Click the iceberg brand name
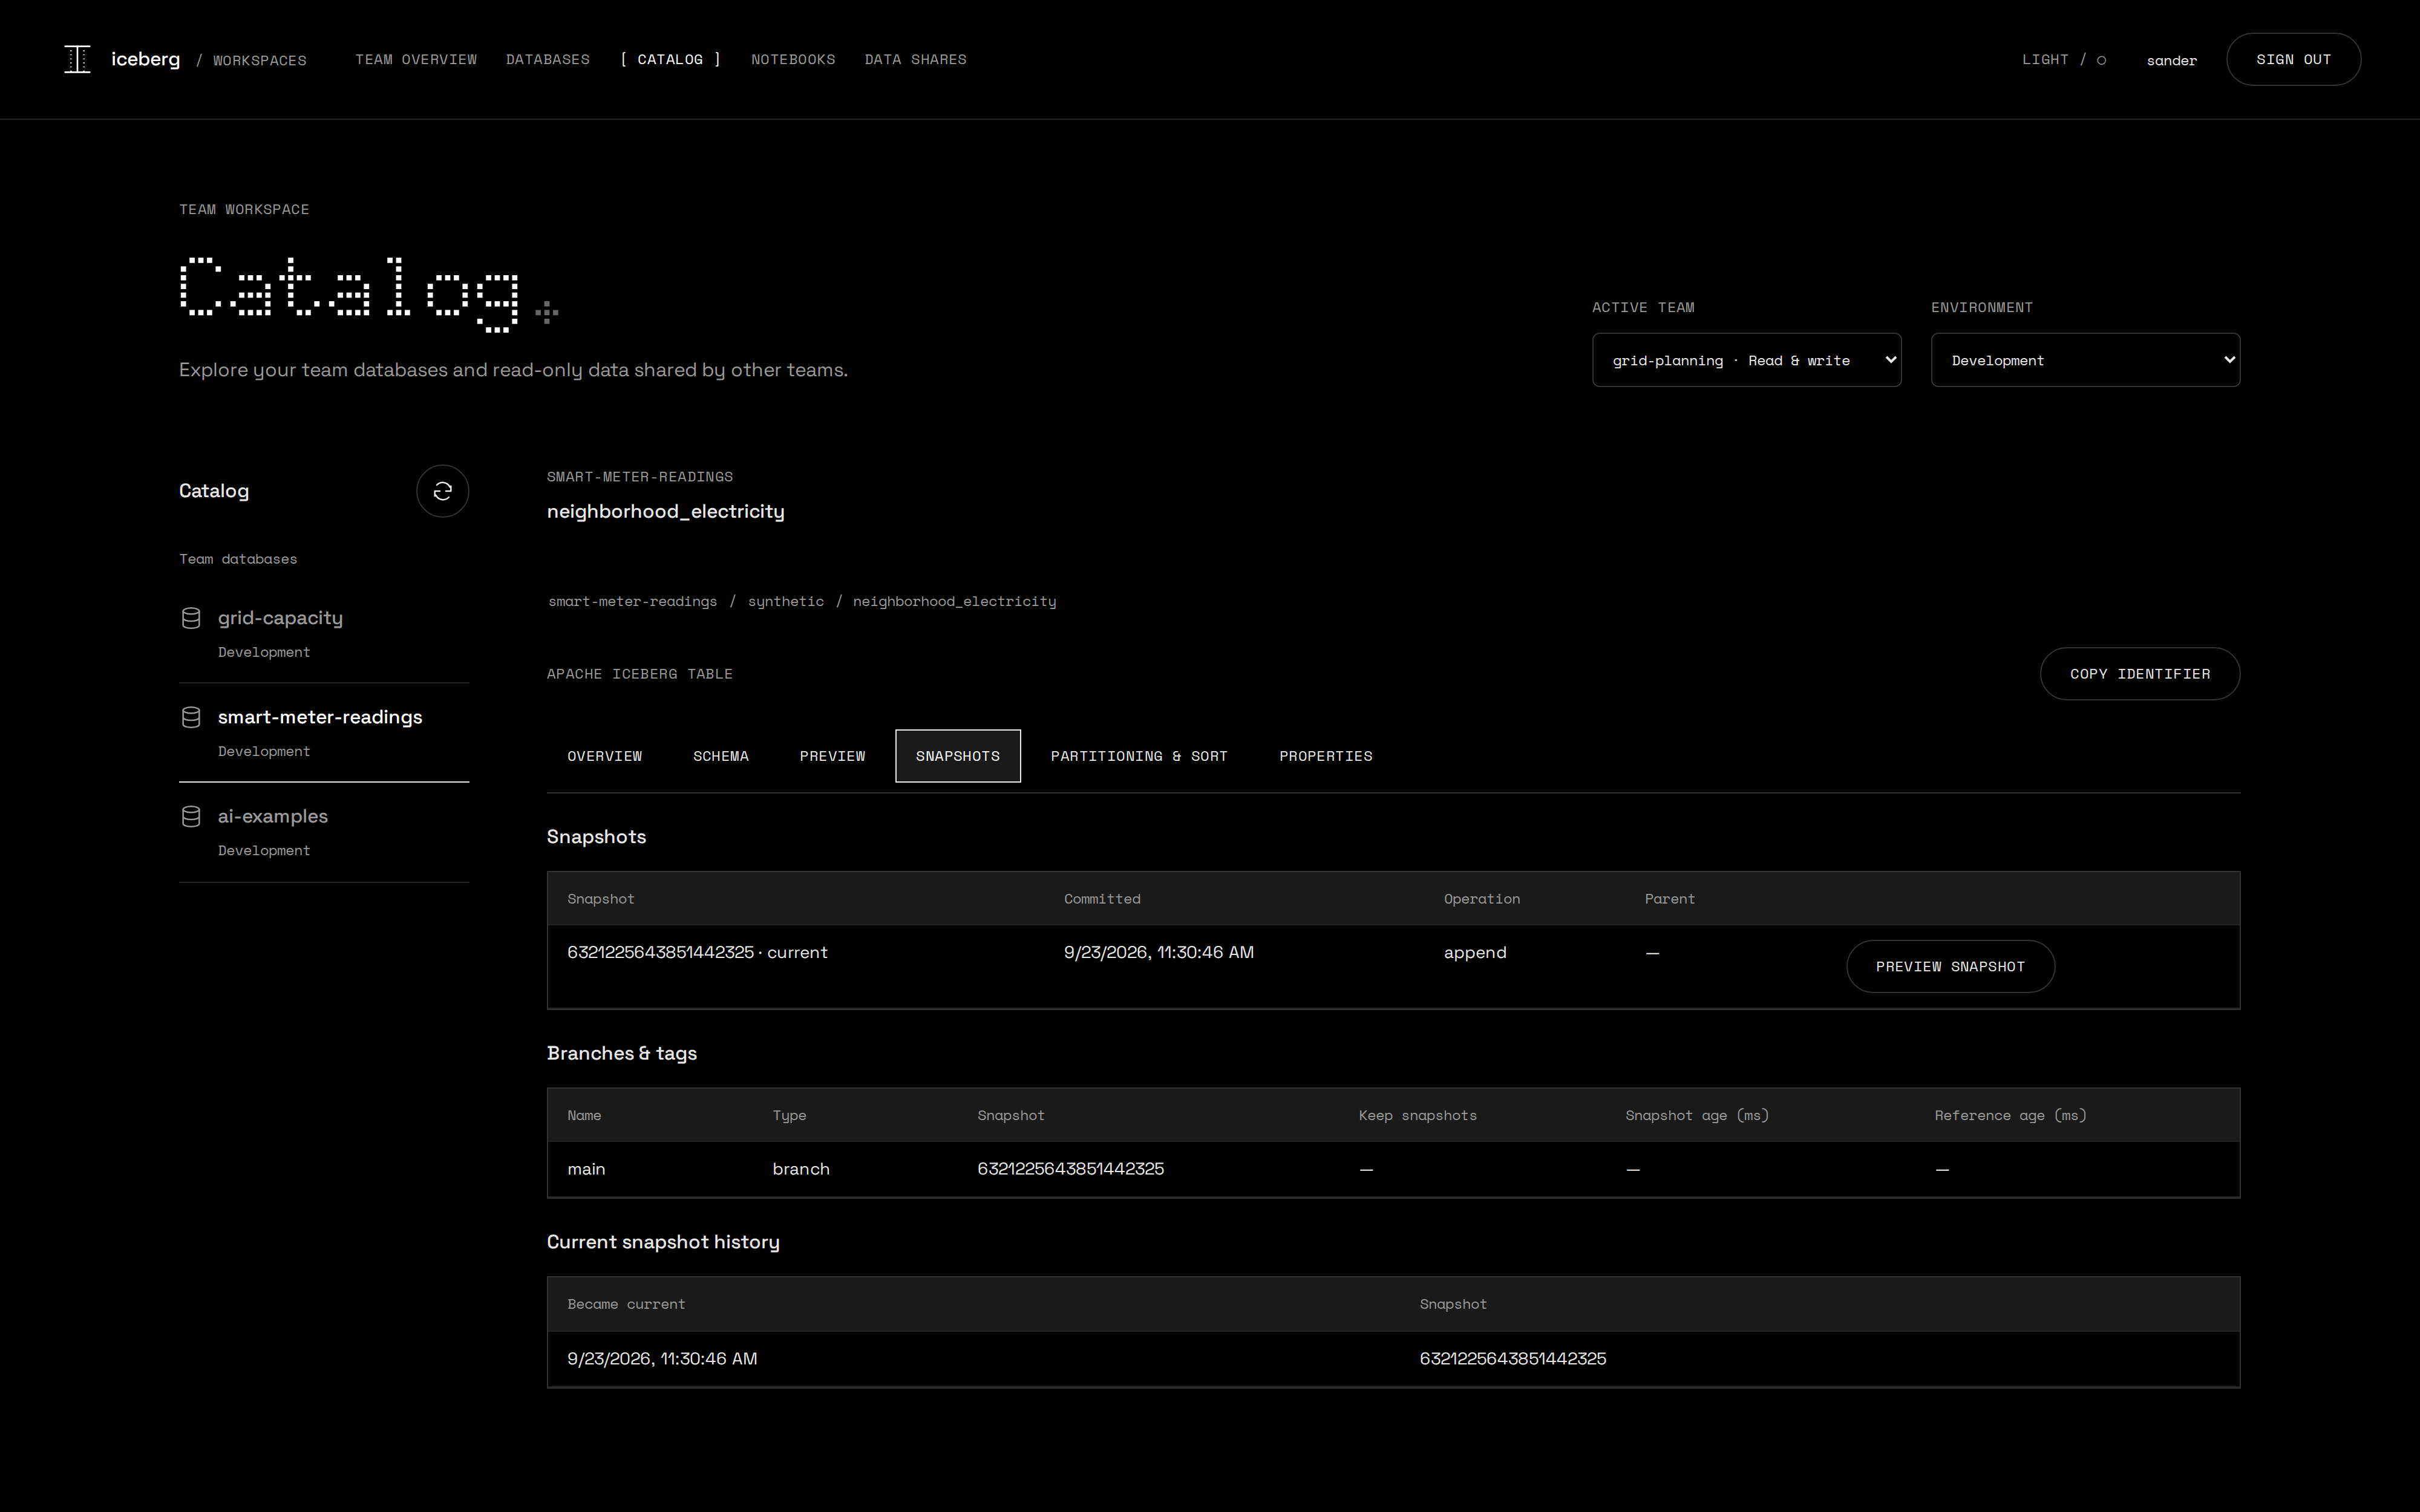 146,59
